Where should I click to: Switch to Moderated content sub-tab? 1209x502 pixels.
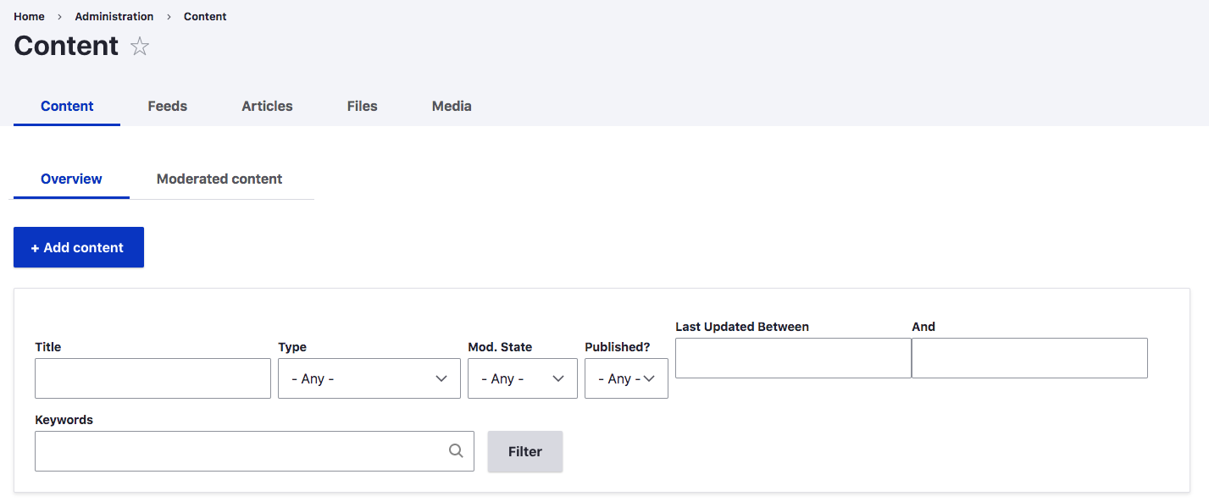[219, 179]
